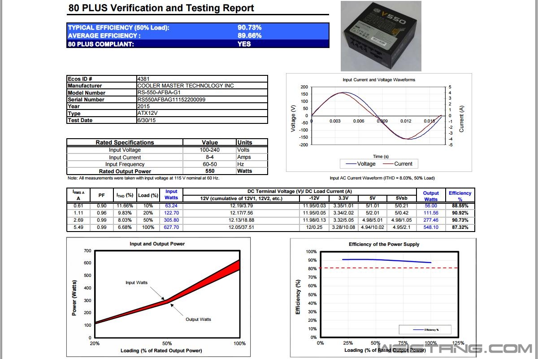Click the 8-4 input current value
Screen dimensions: 538x359
pyautogui.click(x=210, y=157)
